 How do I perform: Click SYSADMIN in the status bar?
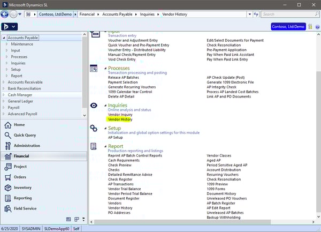pyautogui.click(x=31, y=229)
